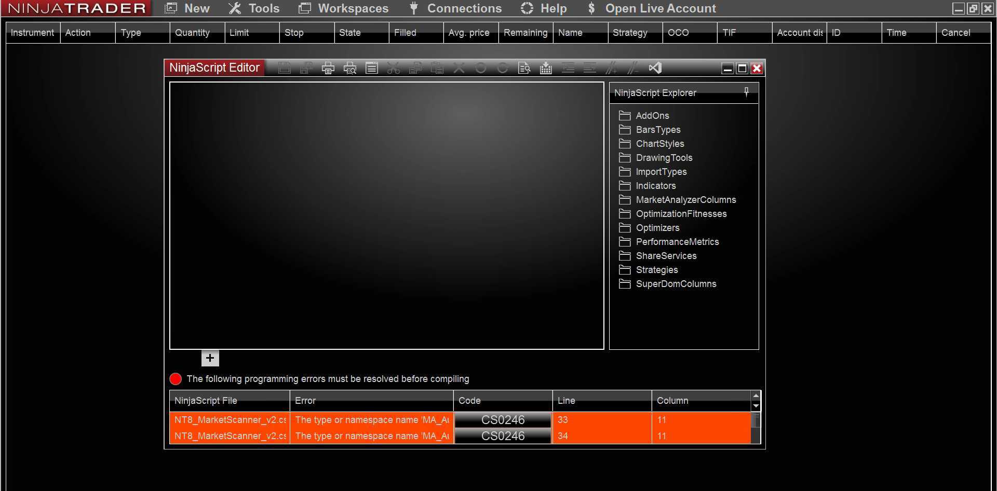This screenshot has width=997, height=491.
Task: Comment out selected code lines
Action: tap(612, 67)
